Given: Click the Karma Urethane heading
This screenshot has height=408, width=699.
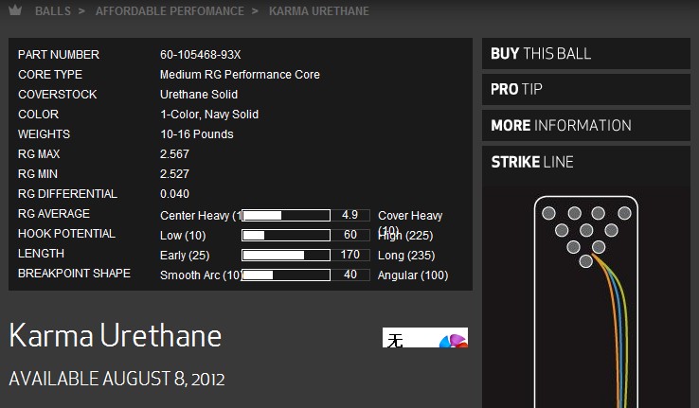Looking at the screenshot, I should [x=115, y=335].
